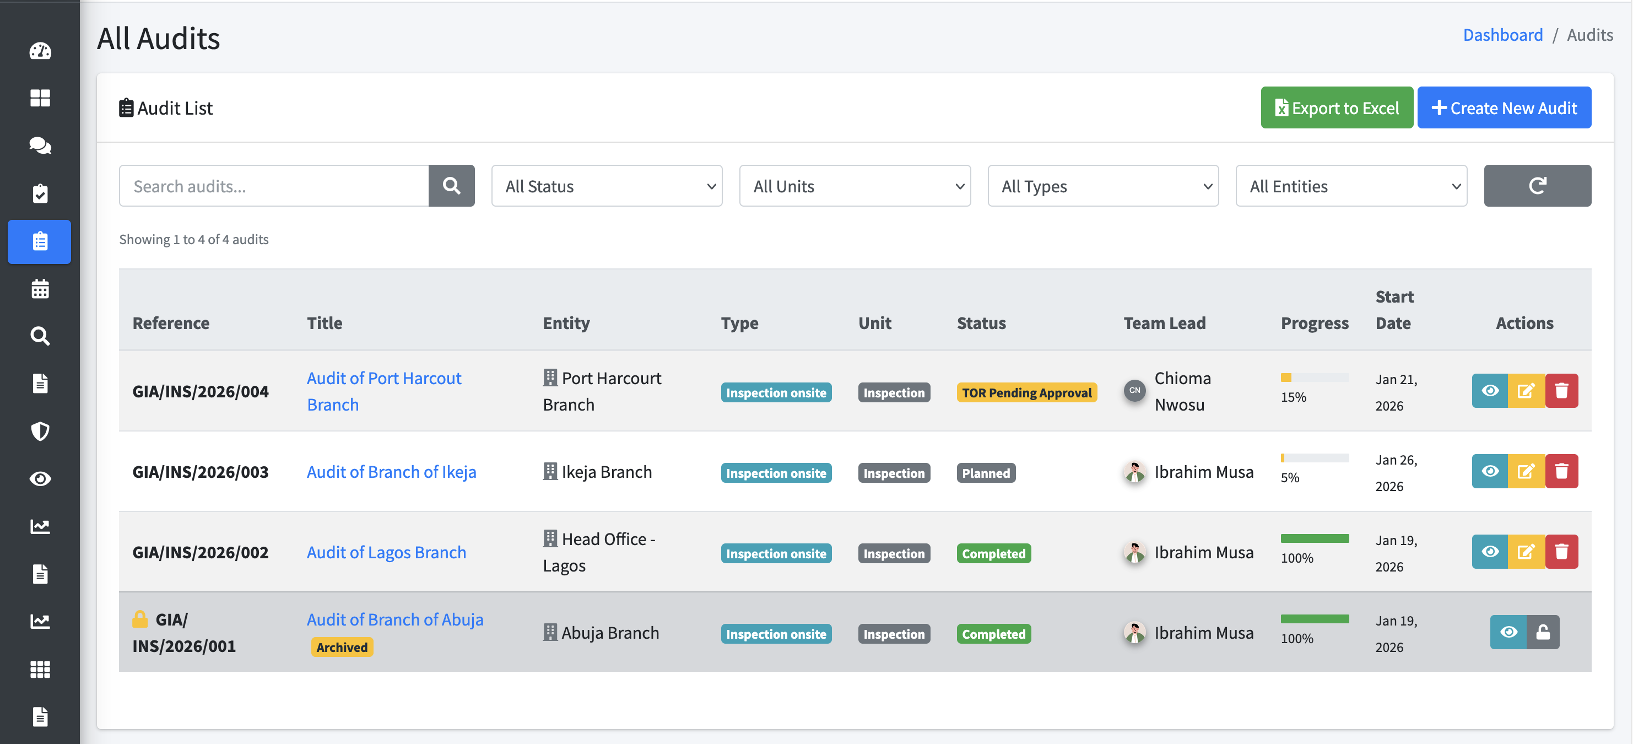Viewport: 1633px width, 744px height.
Task: Type in the Search audits field
Action: [273, 186]
